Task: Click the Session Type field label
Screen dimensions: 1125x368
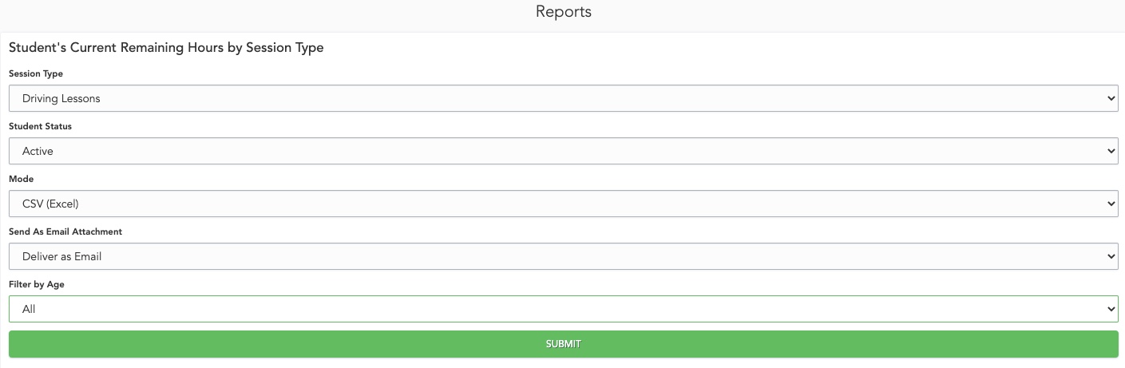Action: [x=36, y=73]
